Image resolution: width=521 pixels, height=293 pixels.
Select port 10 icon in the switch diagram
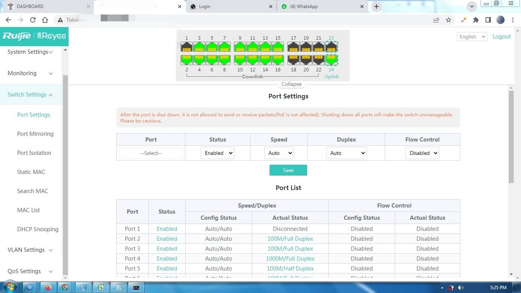pos(240,60)
